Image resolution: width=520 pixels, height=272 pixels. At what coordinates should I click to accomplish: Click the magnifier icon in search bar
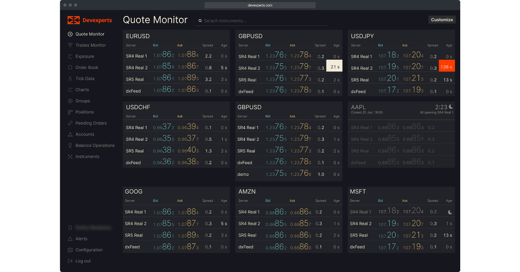[x=200, y=20]
